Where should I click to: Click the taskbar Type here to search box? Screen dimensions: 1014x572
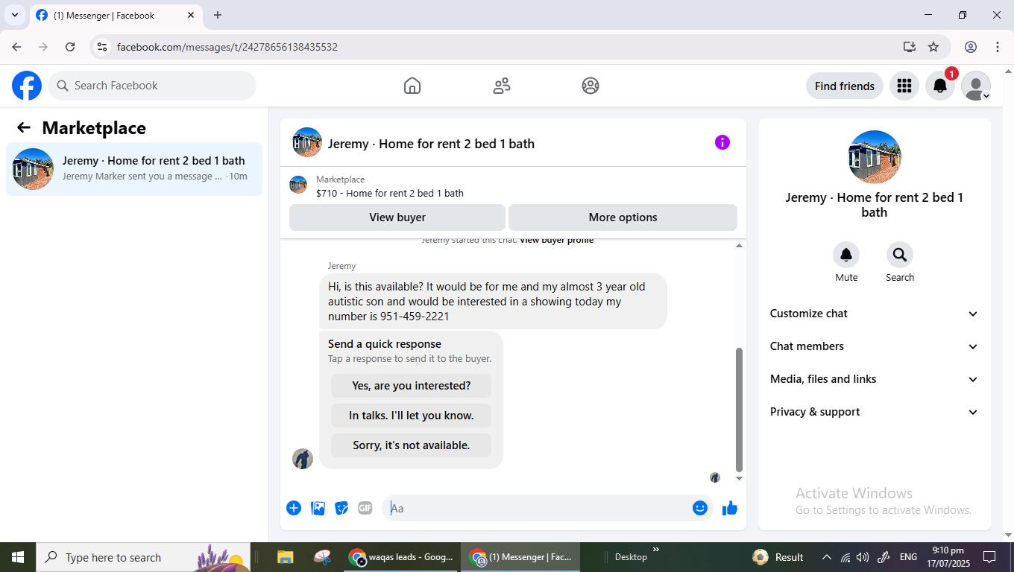[x=142, y=557]
